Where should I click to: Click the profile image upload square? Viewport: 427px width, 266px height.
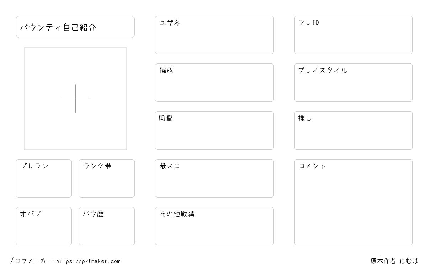pyautogui.click(x=75, y=99)
